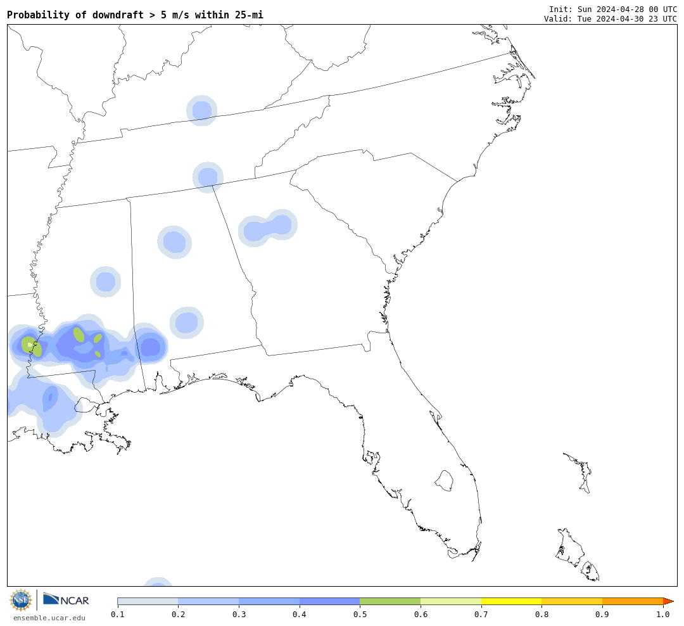Image resolution: width=684 pixels, height=626 pixels.
Task: Click the colorbar label 0.8
Action: 541,615
